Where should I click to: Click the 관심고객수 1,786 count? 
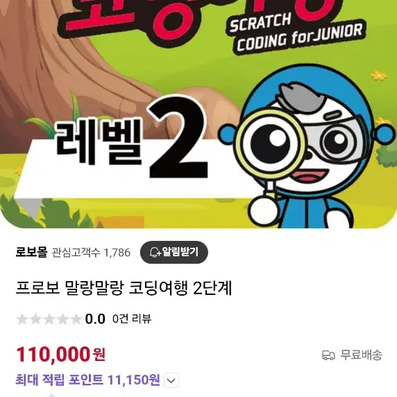(x=91, y=253)
